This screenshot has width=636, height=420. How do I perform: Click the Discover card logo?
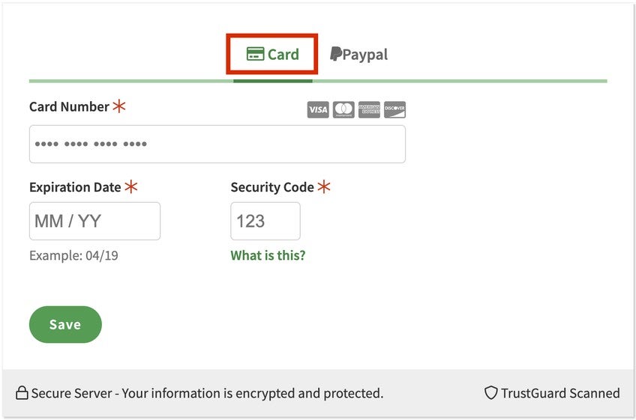tap(394, 110)
